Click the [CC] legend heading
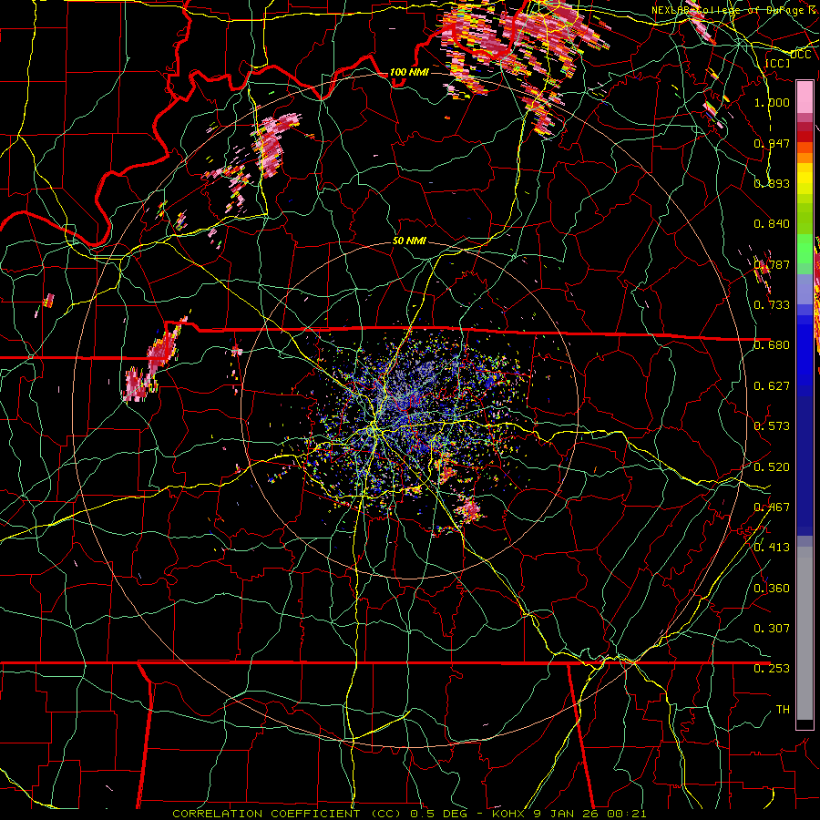The image size is (820, 820). (x=777, y=63)
